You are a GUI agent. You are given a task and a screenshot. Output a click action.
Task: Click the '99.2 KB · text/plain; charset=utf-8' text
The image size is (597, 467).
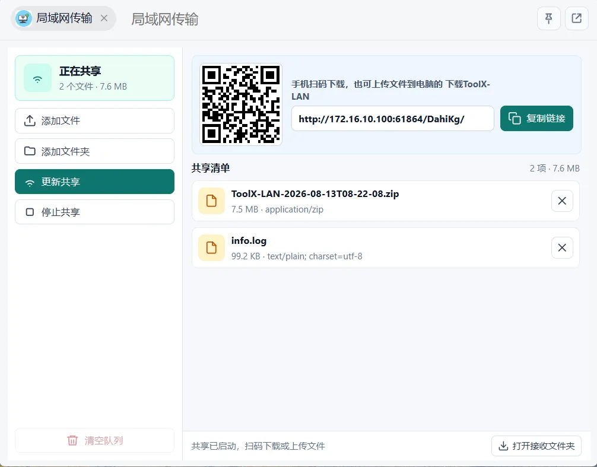tap(297, 256)
